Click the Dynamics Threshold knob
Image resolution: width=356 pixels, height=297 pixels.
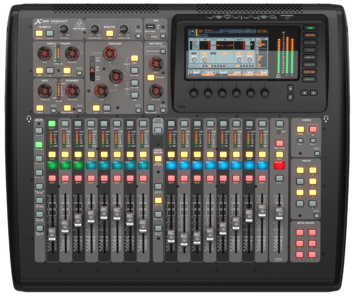pos(72,91)
